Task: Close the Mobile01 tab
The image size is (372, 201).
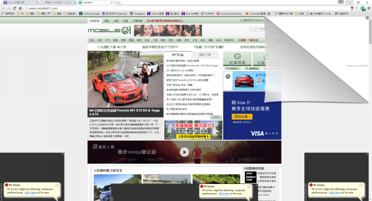Action: point(112,3)
